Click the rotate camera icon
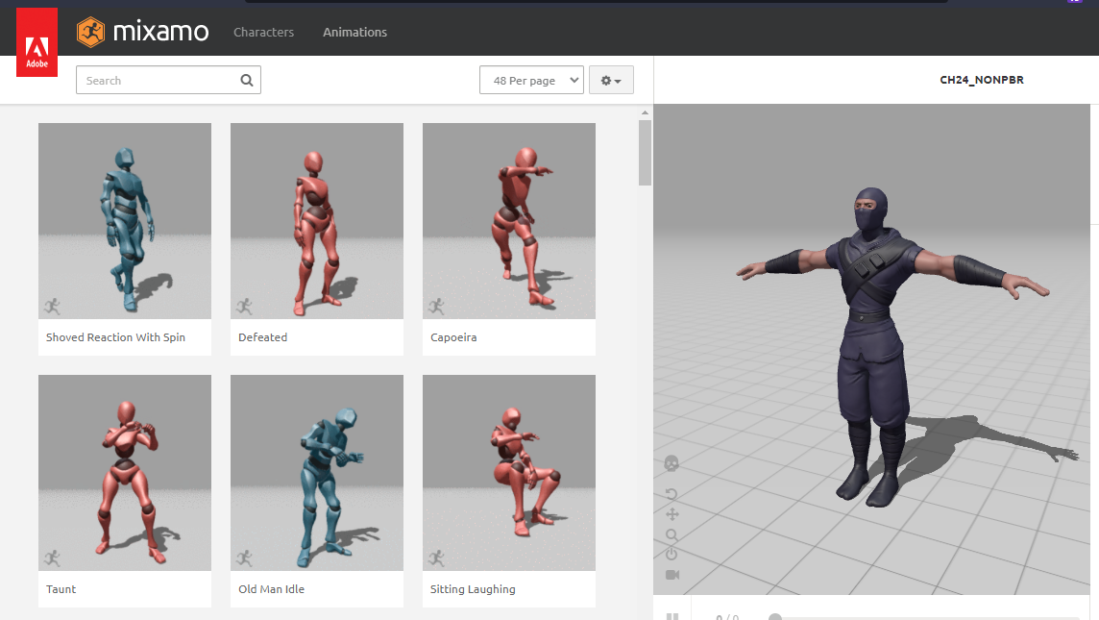 tap(672, 494)
